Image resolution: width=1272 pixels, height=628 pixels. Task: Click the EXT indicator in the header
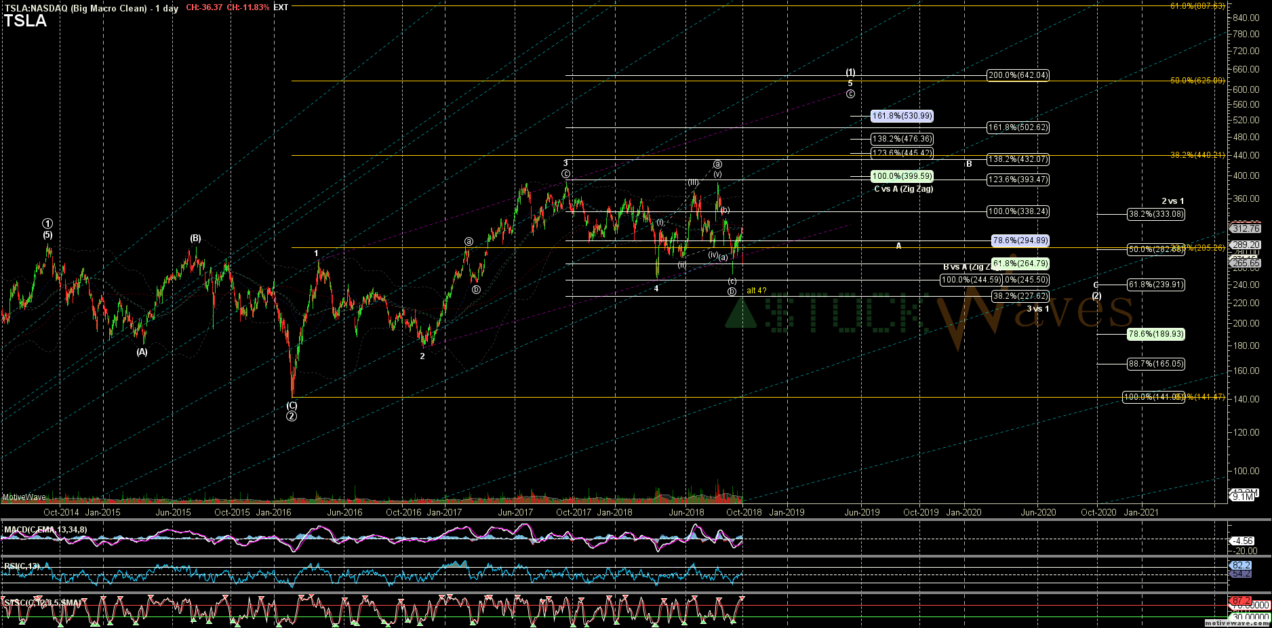click(281, 7)
